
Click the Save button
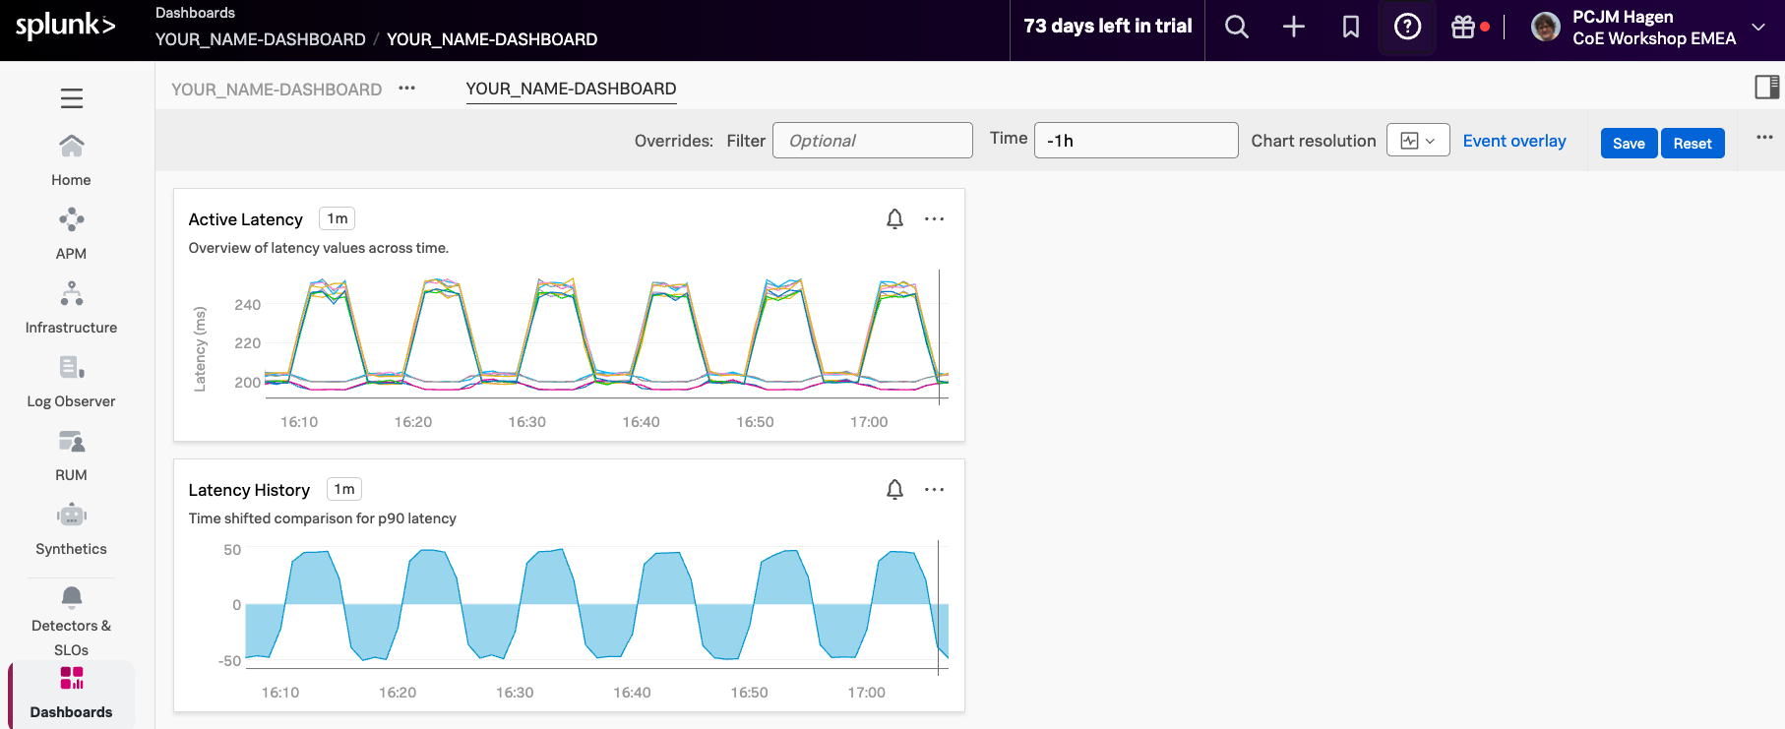pos(1629,144)
